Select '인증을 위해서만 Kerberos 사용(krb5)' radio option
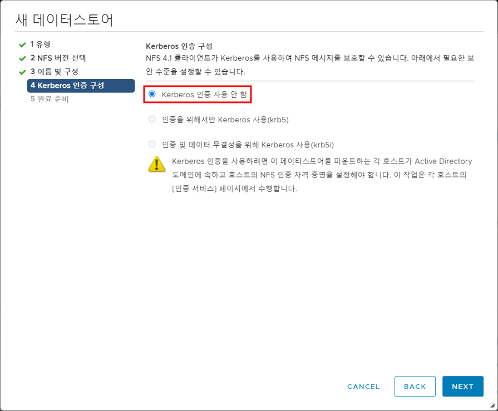This screenshot has width=498, height=411. (x=152, y=119)
